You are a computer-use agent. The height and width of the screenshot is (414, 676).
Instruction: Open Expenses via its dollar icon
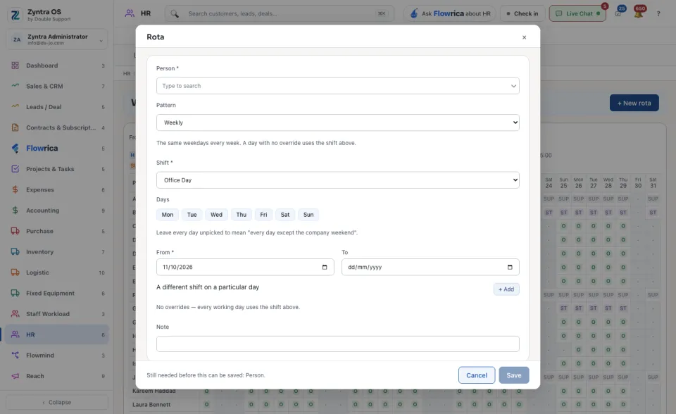15,190
